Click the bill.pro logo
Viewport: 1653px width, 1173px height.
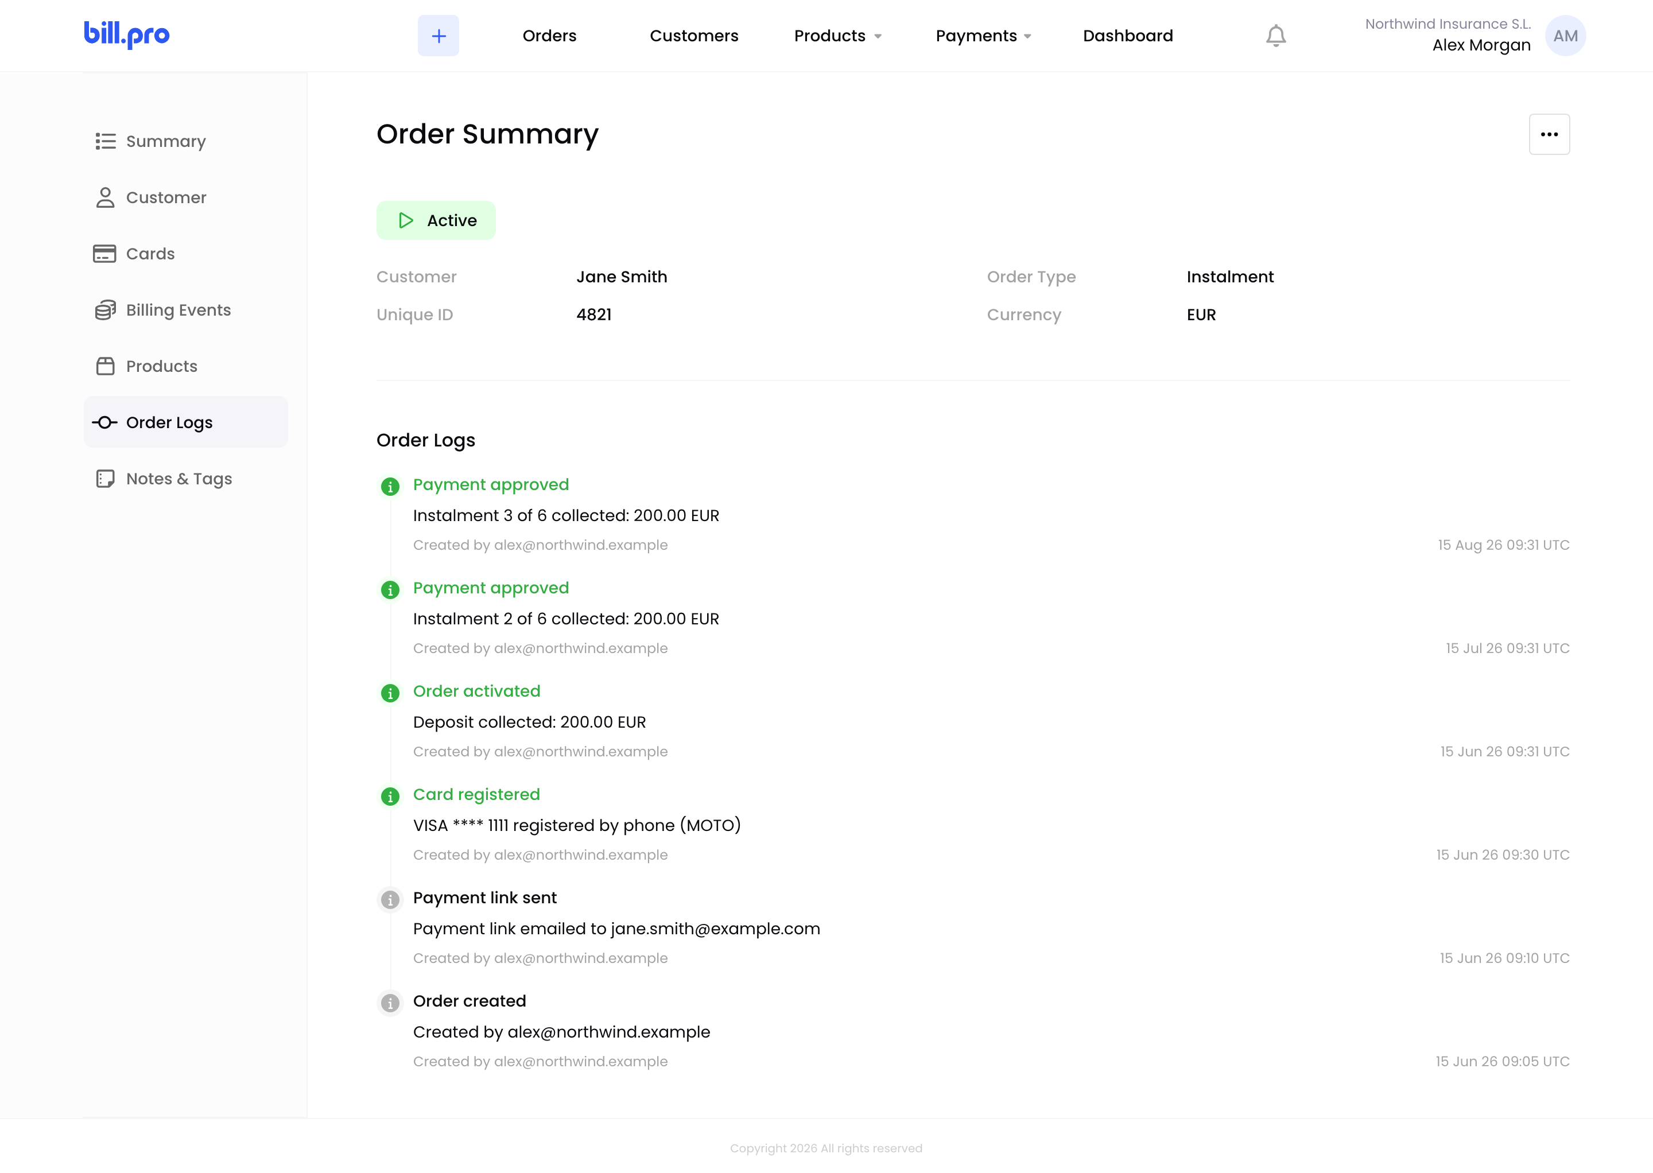pos(127,34)
